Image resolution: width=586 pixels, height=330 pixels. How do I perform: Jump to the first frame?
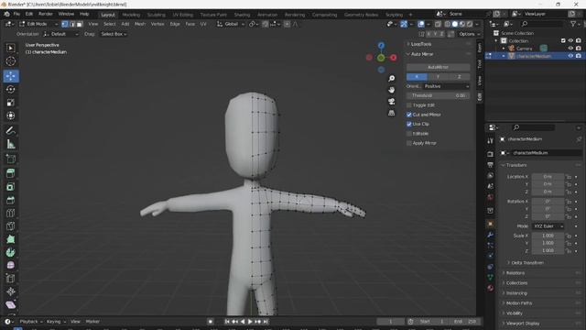pyautogui.click(x=226, y=322)
